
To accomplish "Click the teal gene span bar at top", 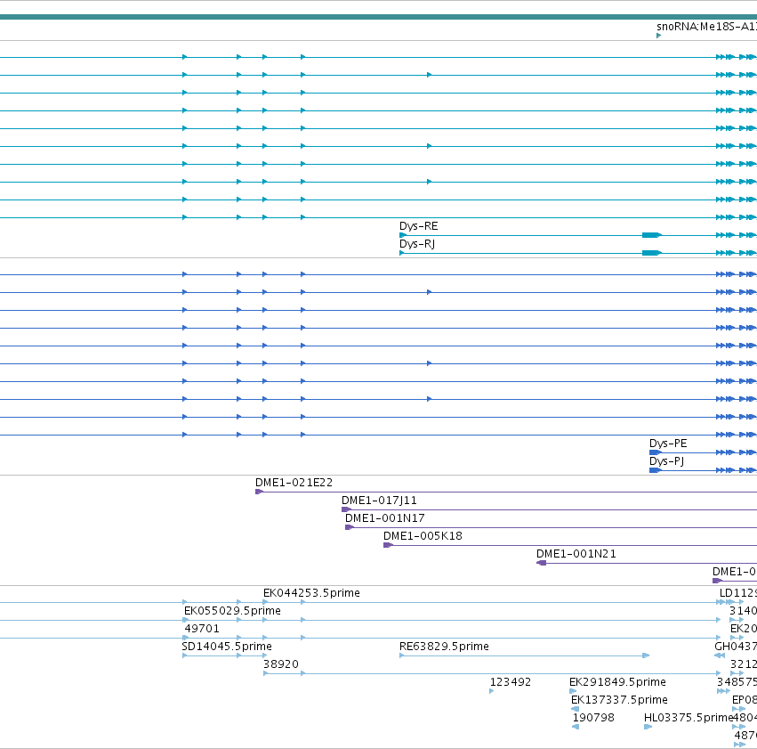I will [x=379, y=17].
